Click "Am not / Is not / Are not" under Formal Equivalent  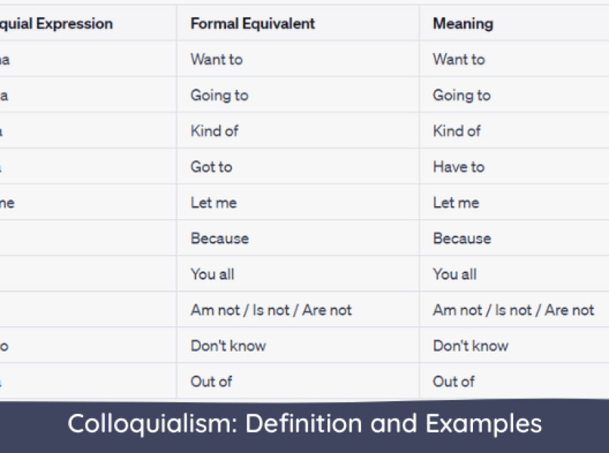(x=271, y=310)
